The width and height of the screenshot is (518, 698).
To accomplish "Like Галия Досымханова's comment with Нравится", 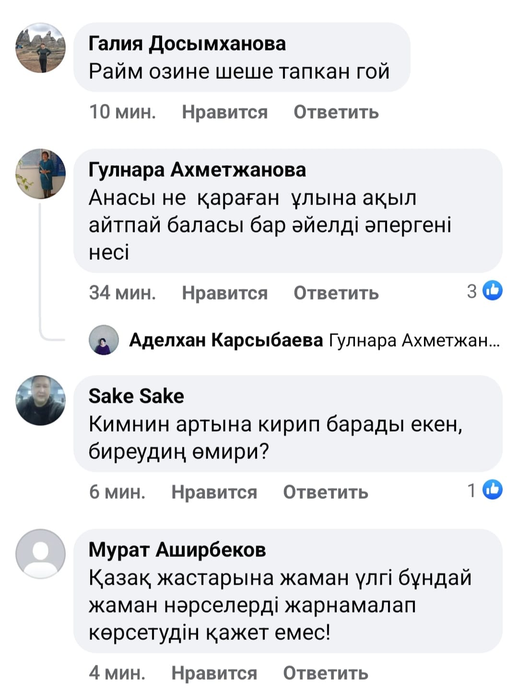I will coord(224,112).
